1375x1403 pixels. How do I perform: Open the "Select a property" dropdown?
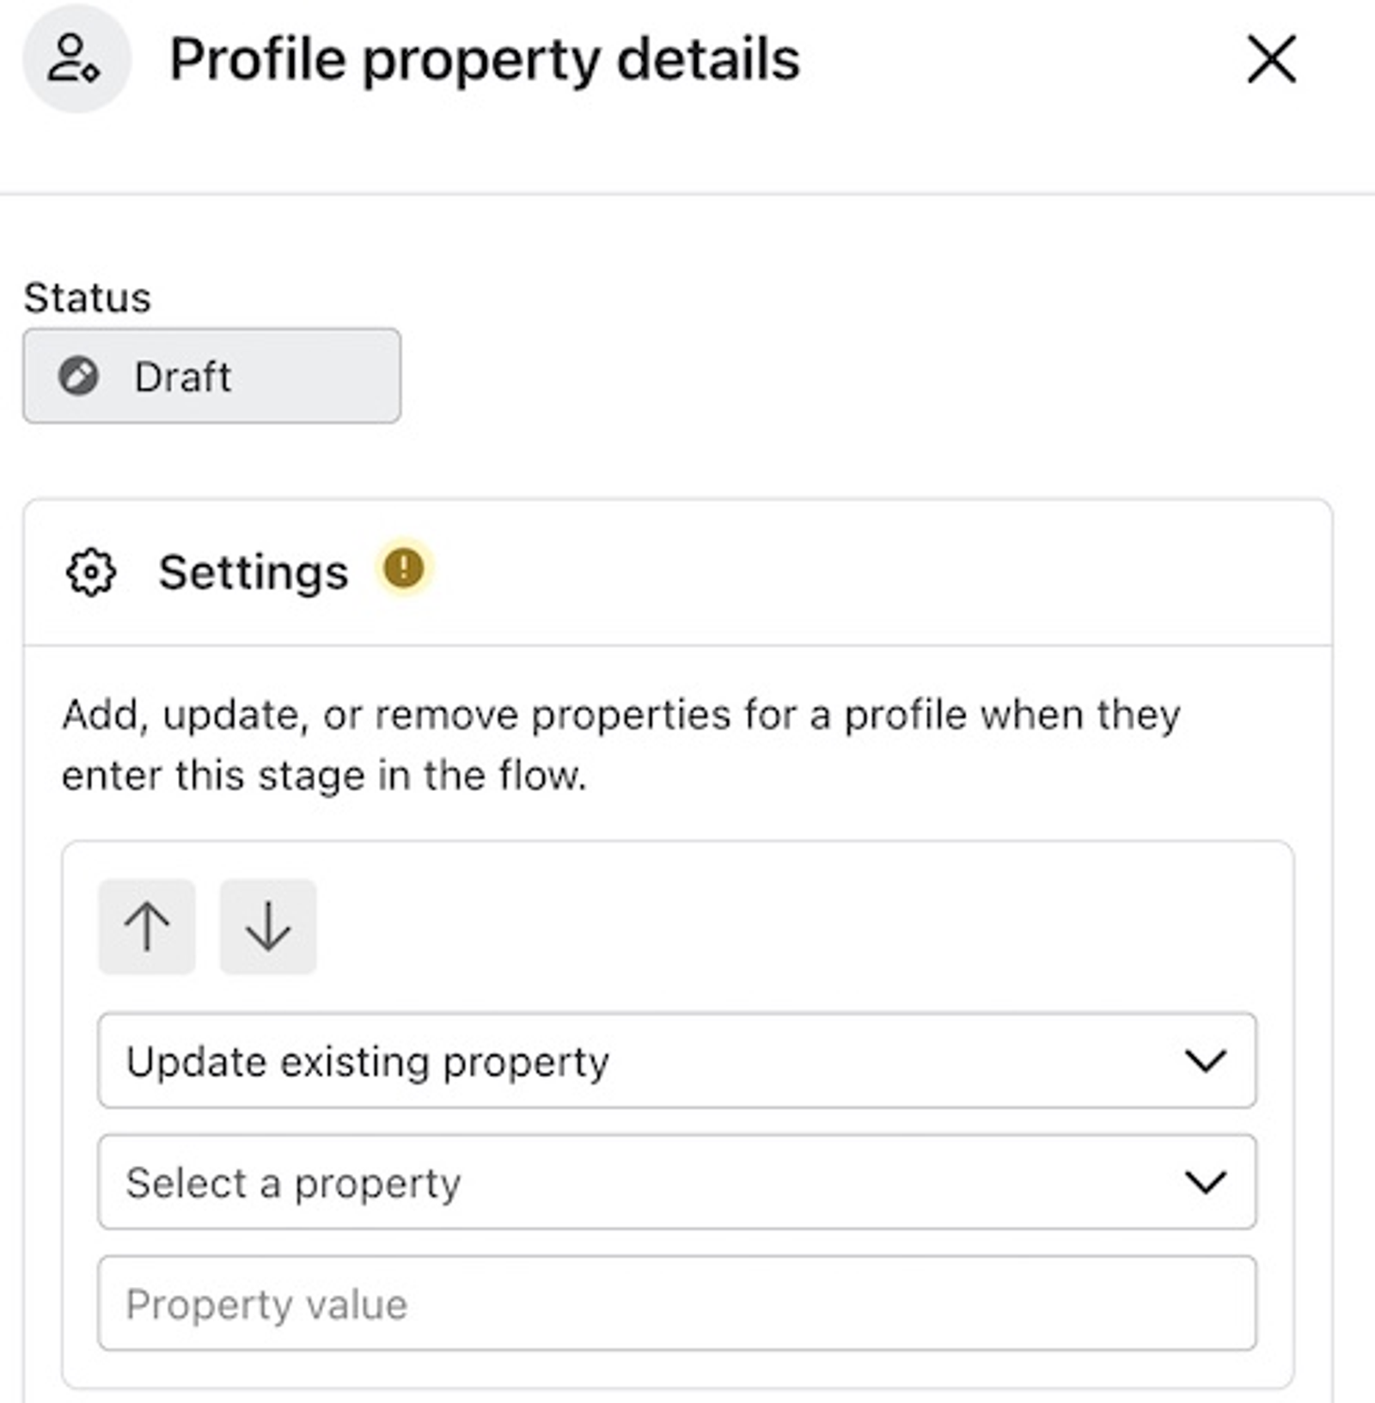coord(677,1182)
